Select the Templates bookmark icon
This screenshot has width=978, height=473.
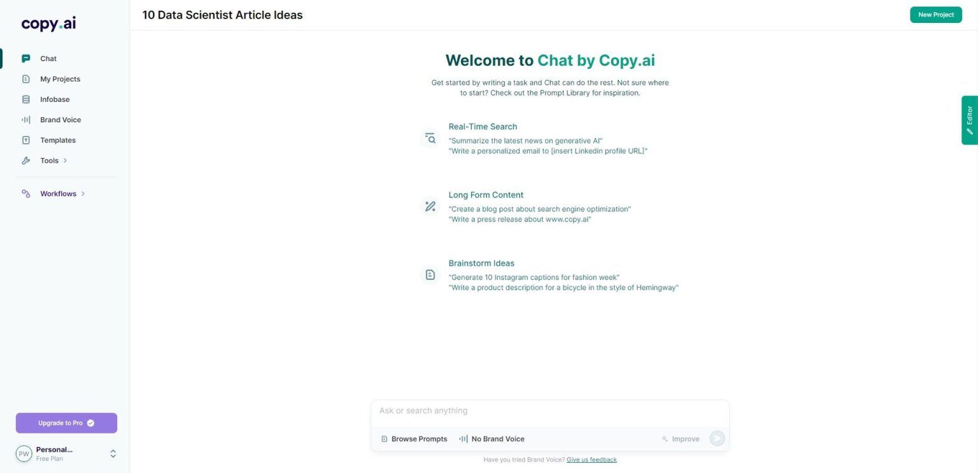click(25, 139)
